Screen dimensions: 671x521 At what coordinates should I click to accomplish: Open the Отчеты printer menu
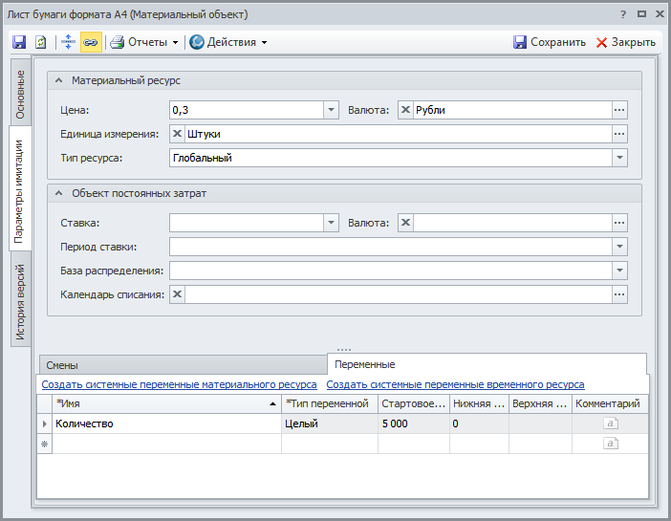click(143, 42)
